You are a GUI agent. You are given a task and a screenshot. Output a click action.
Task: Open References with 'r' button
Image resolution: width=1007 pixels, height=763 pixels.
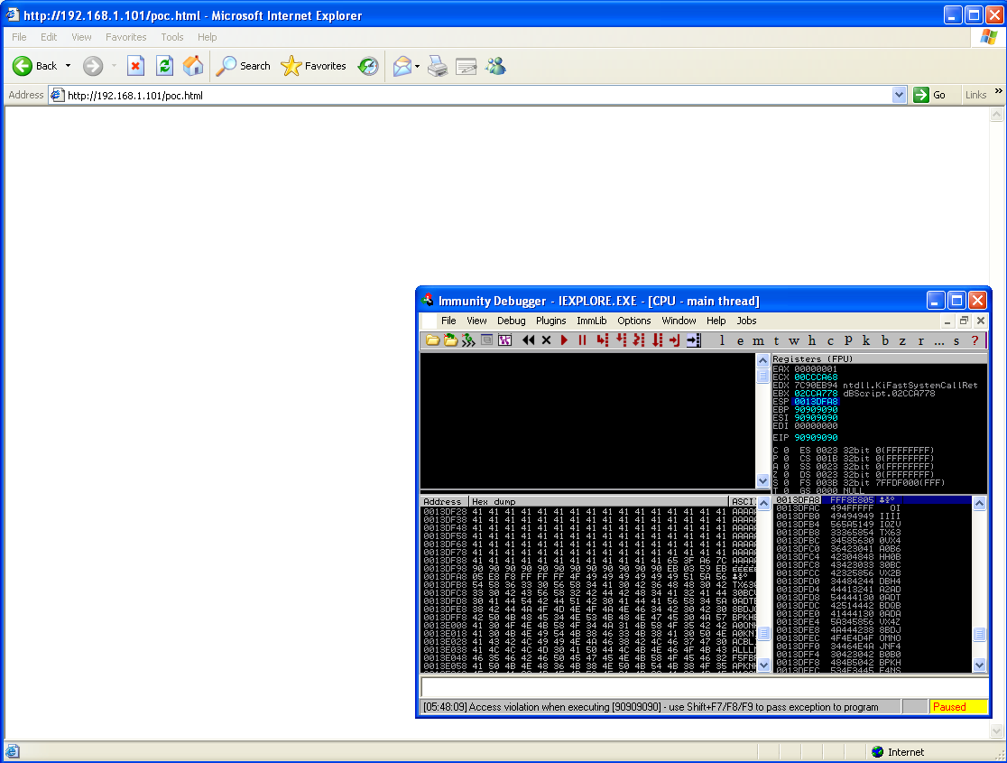(920, 340)
